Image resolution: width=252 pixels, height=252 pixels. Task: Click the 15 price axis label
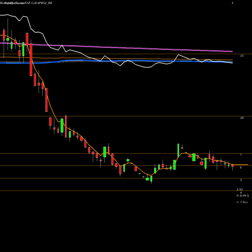point(241,56)
